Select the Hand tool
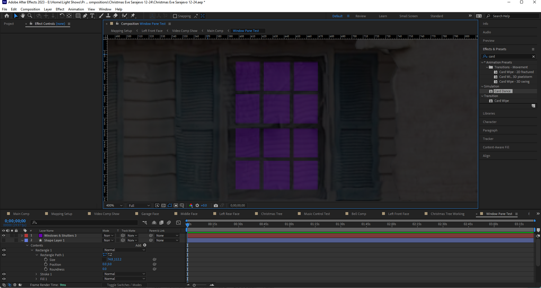541x288 pixels. point(23,16)
